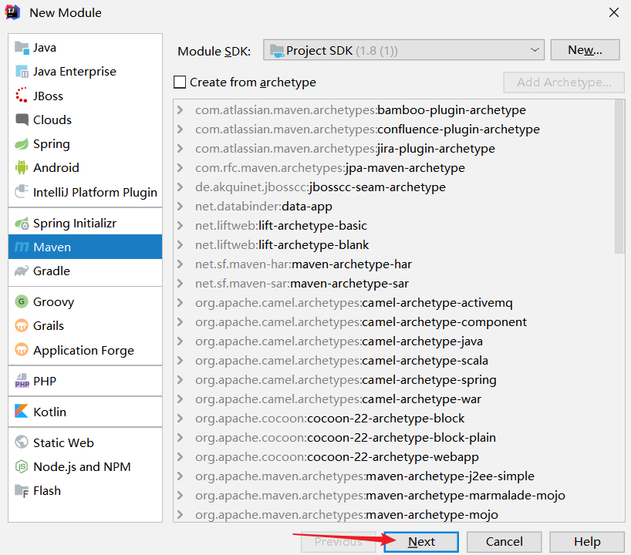This screenshot has width=631, height=555.
Task: Click the PHP module icon
Action: click(21, 382)
